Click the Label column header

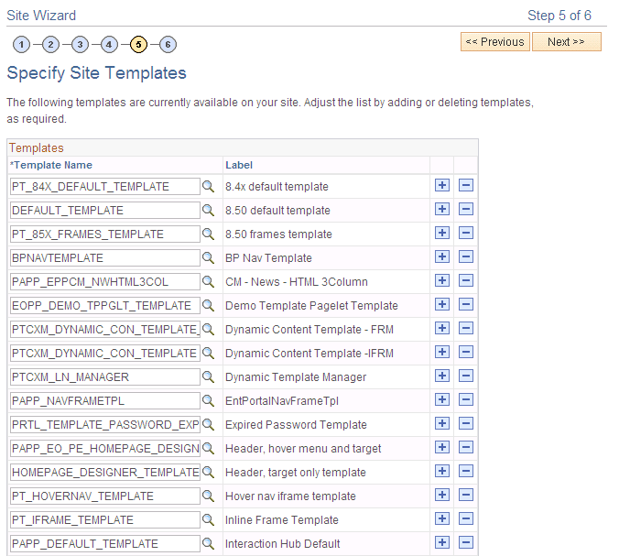coord(239,165)
